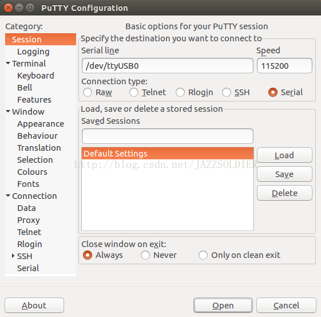321x317 pixels.
Task: Minimize the PuTTY Configuration window
Action: pyautogui.click(x=19, y=8)
